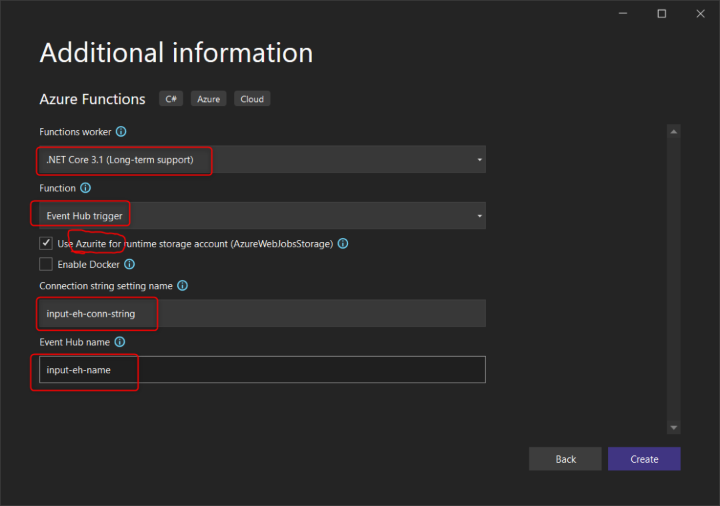Screen dimensions: 720x506
Task: Click info icon after AzureWebJobsStorage checkbox label
Action: pos(343,244)
